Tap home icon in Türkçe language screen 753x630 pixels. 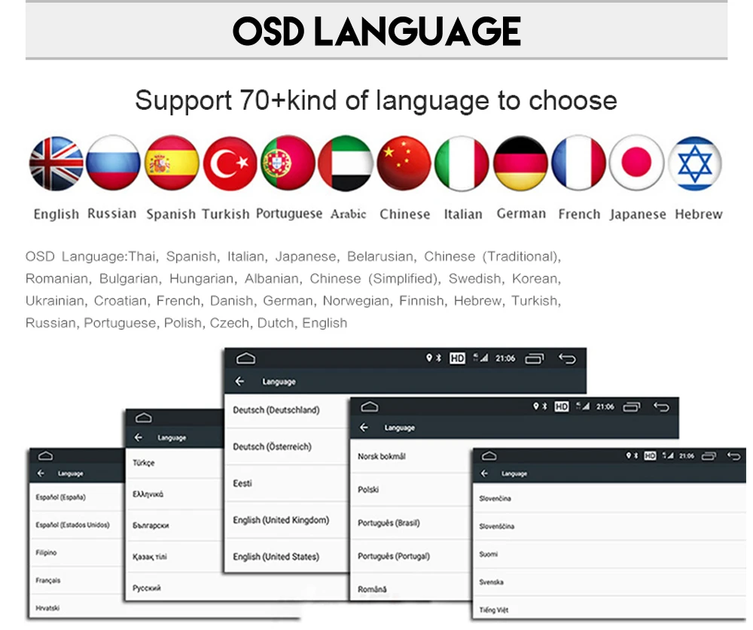click(x=143, y=417)
